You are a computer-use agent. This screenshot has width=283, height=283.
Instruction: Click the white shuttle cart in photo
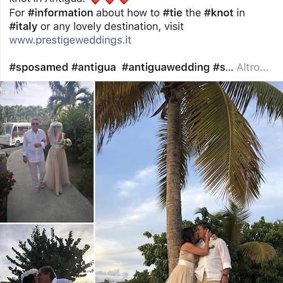15,134
